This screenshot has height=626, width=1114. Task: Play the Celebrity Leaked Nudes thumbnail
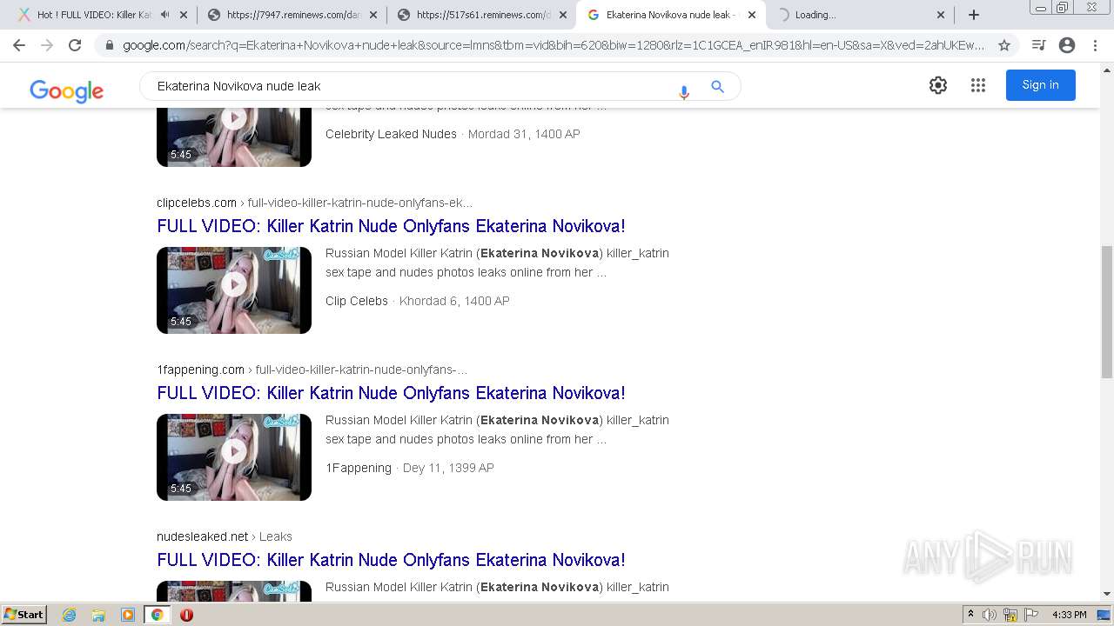coord(234,137)
